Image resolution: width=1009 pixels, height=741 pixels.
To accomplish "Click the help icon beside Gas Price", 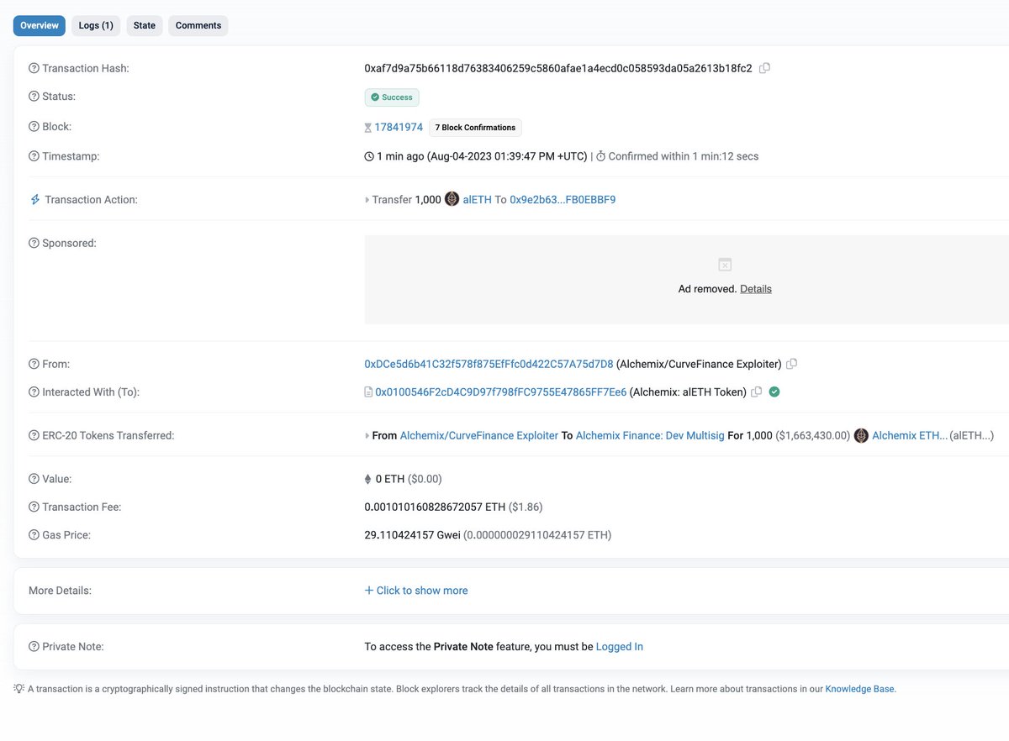I will pyautogui.click(x=34, y=535).
